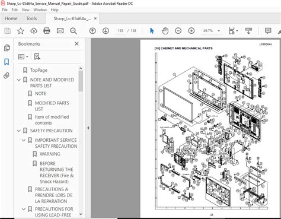Go to previous page arrow
Viewport: 281px width, 219px height.
pos(92,31)
